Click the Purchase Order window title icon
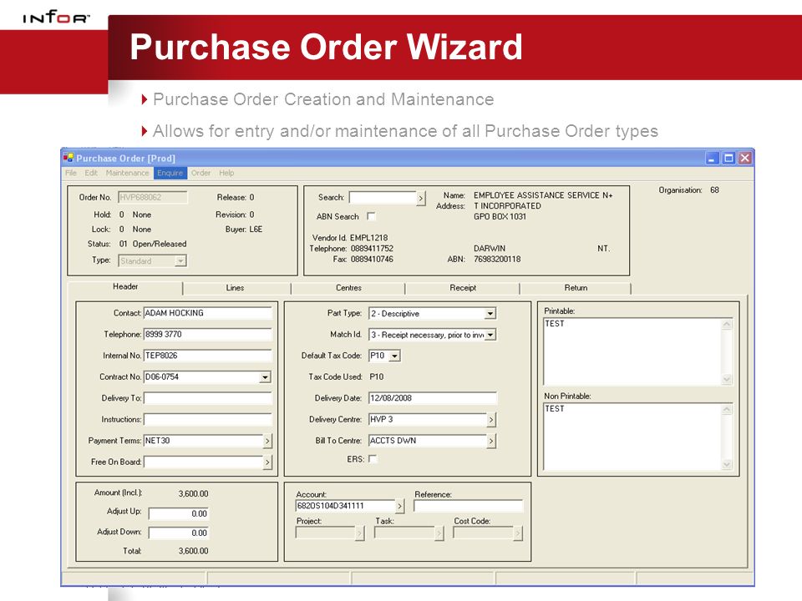The height and width of the screenshot is (601, 802). pos(68,158)
